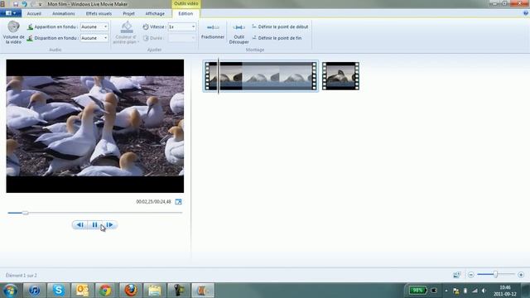Image resolution: width=530 pixels, height=298 pixels.
Task: Select the Edition tab
Action: (185, 13)
